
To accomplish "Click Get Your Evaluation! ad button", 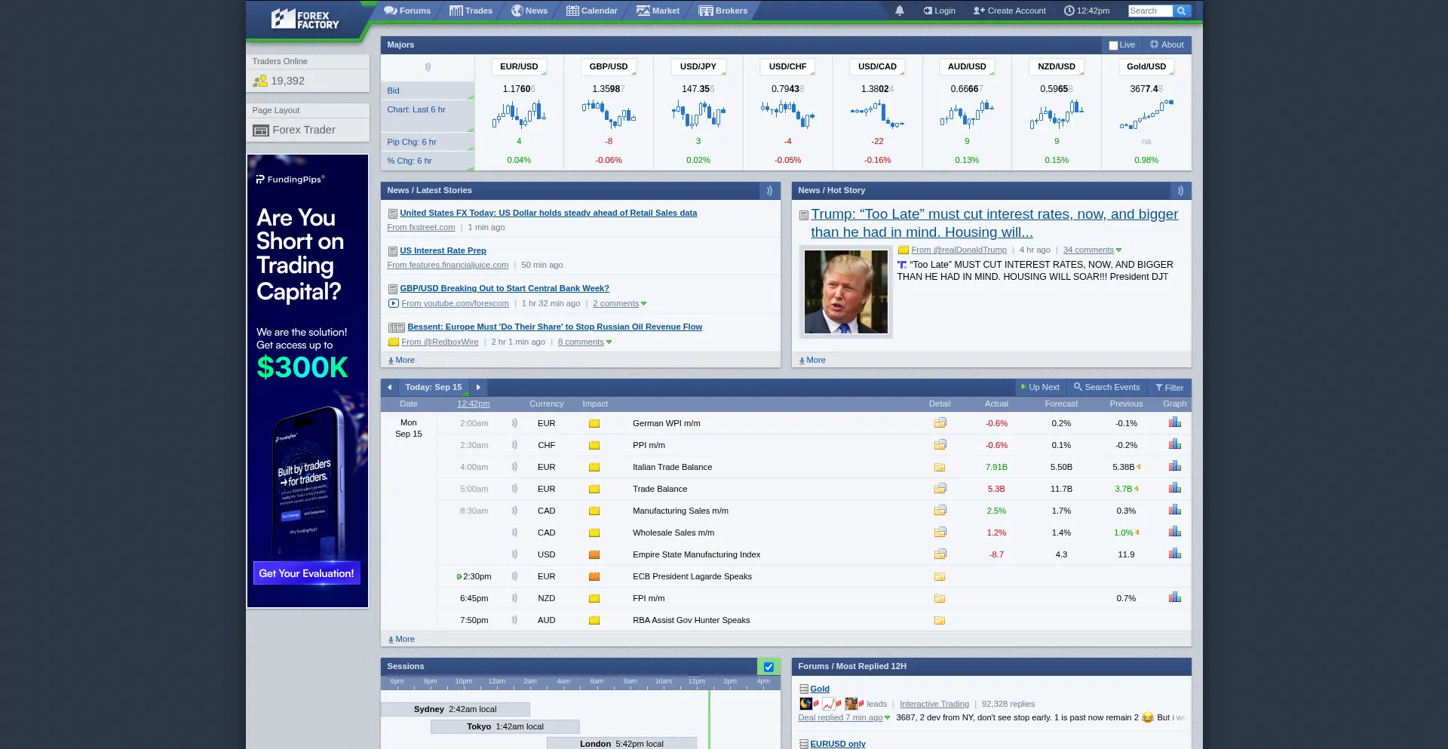I will [x=306, y=573].
